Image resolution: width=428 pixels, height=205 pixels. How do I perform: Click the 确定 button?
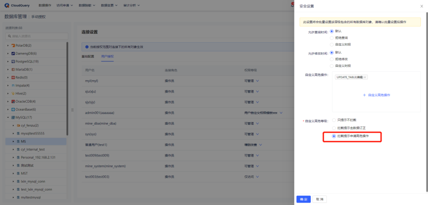pyautogui.click(x=304, y=199)
